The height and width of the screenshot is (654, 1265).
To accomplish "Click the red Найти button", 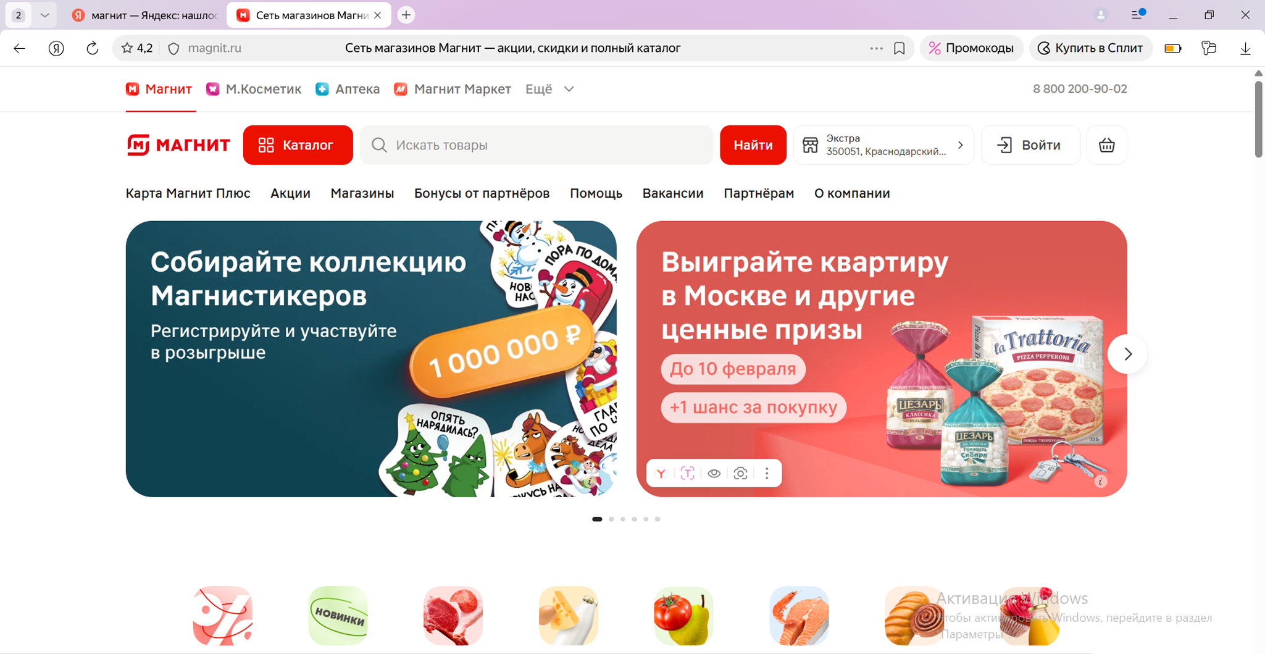I will (x=753, y=145).
